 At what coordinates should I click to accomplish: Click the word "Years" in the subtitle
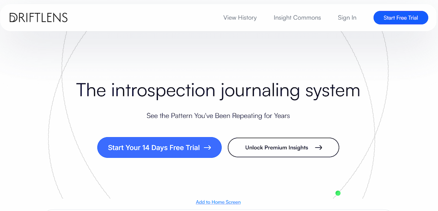281,116
